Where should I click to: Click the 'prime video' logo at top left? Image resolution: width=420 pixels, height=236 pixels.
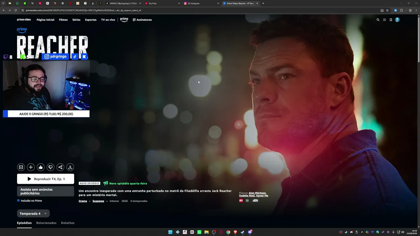tap(24, 20)
